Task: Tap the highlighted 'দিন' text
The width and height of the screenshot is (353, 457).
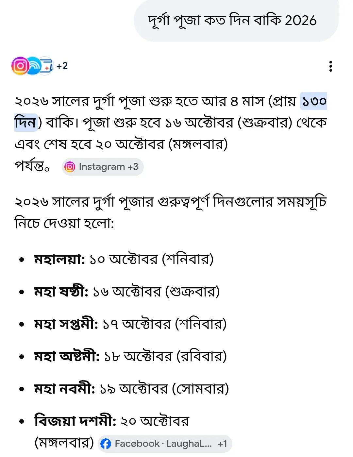Action: point(26,122)
